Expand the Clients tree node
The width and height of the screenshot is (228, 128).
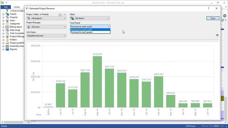tap(3, 14)
